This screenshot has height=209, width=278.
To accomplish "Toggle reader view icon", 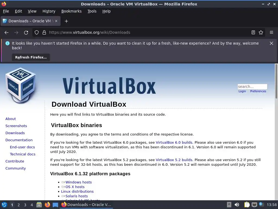I will coord(253,32).
